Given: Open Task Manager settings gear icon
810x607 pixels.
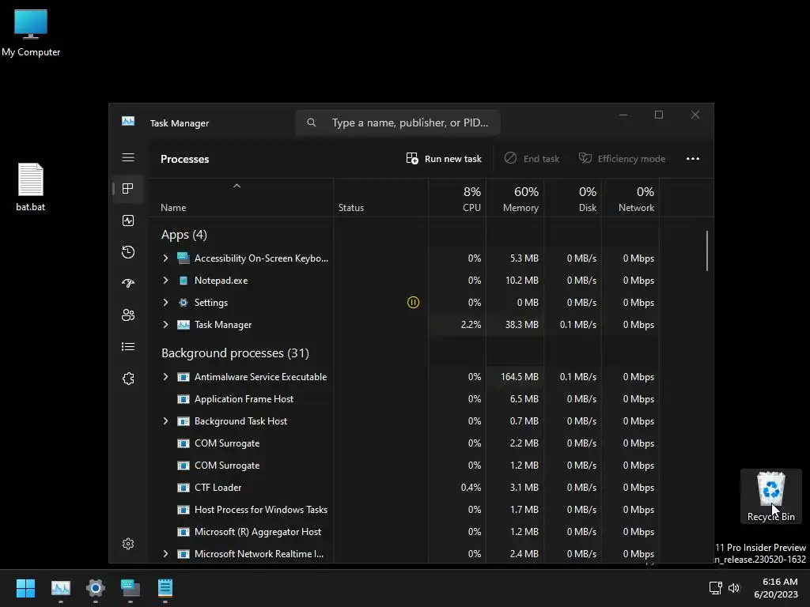Looking at the screenshot, I should click(128, 544).
